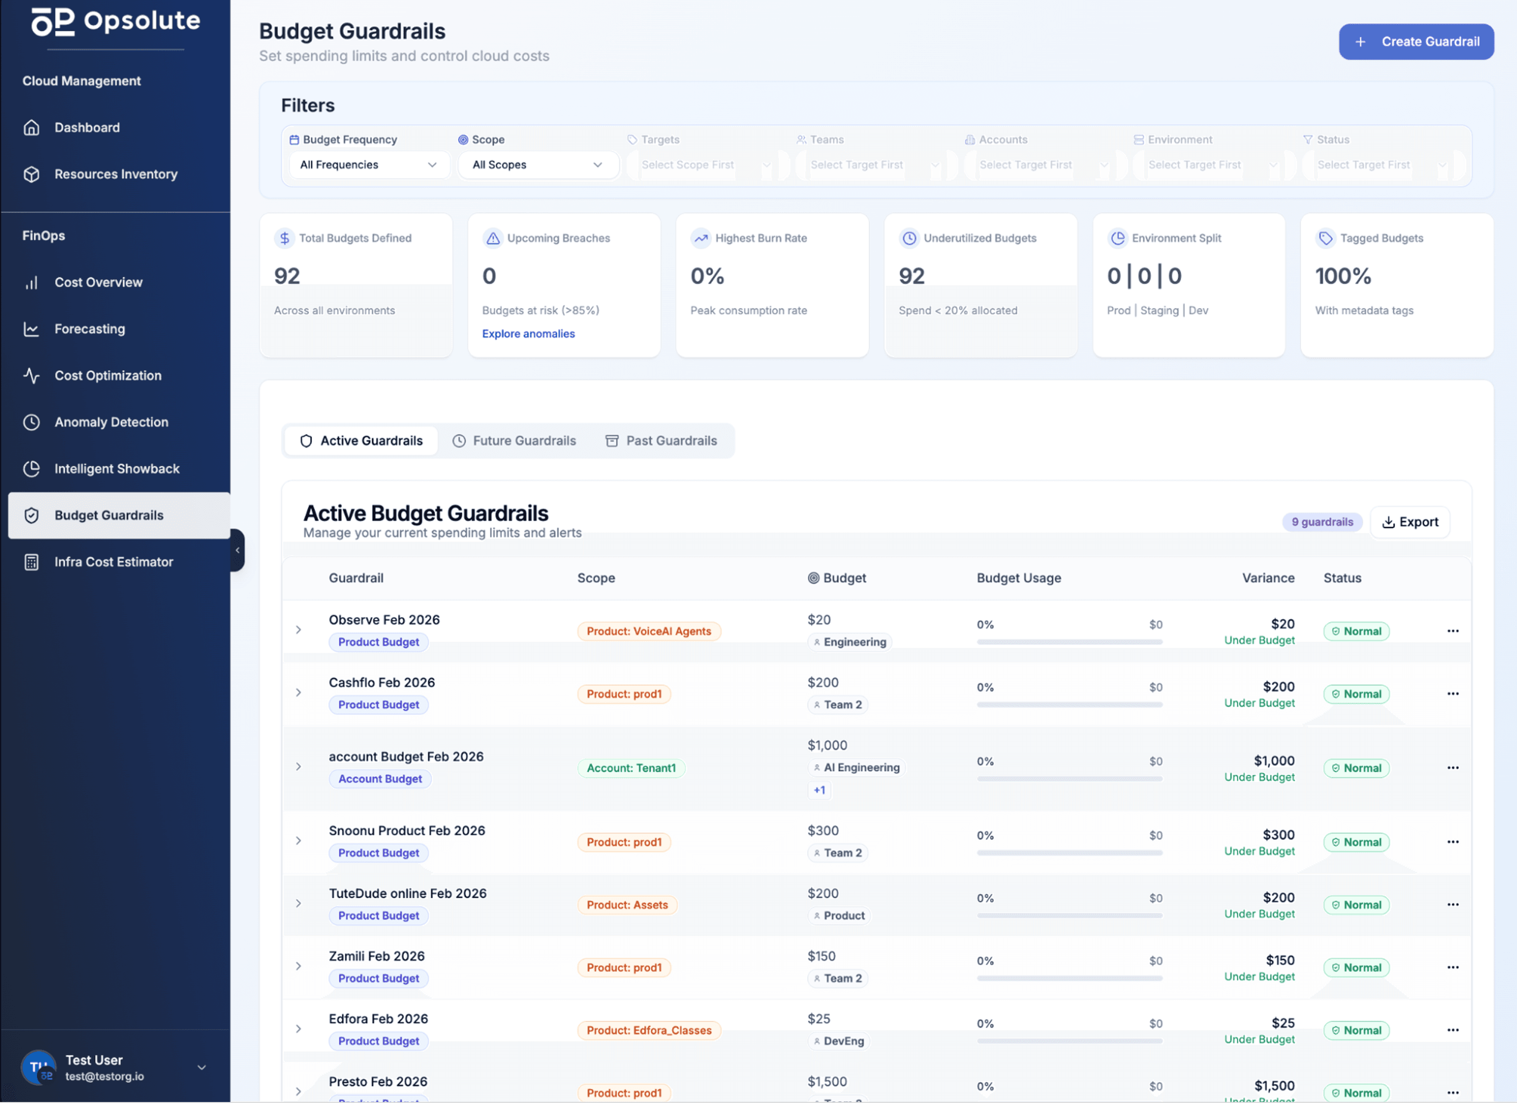Click the Infra Cost Estimator calculator icon
This screenshot has width=1517, height=1103.
(31, 562)
